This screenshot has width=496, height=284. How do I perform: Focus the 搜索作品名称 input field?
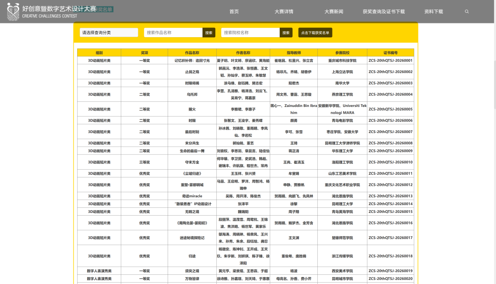(x=173, y=33)
